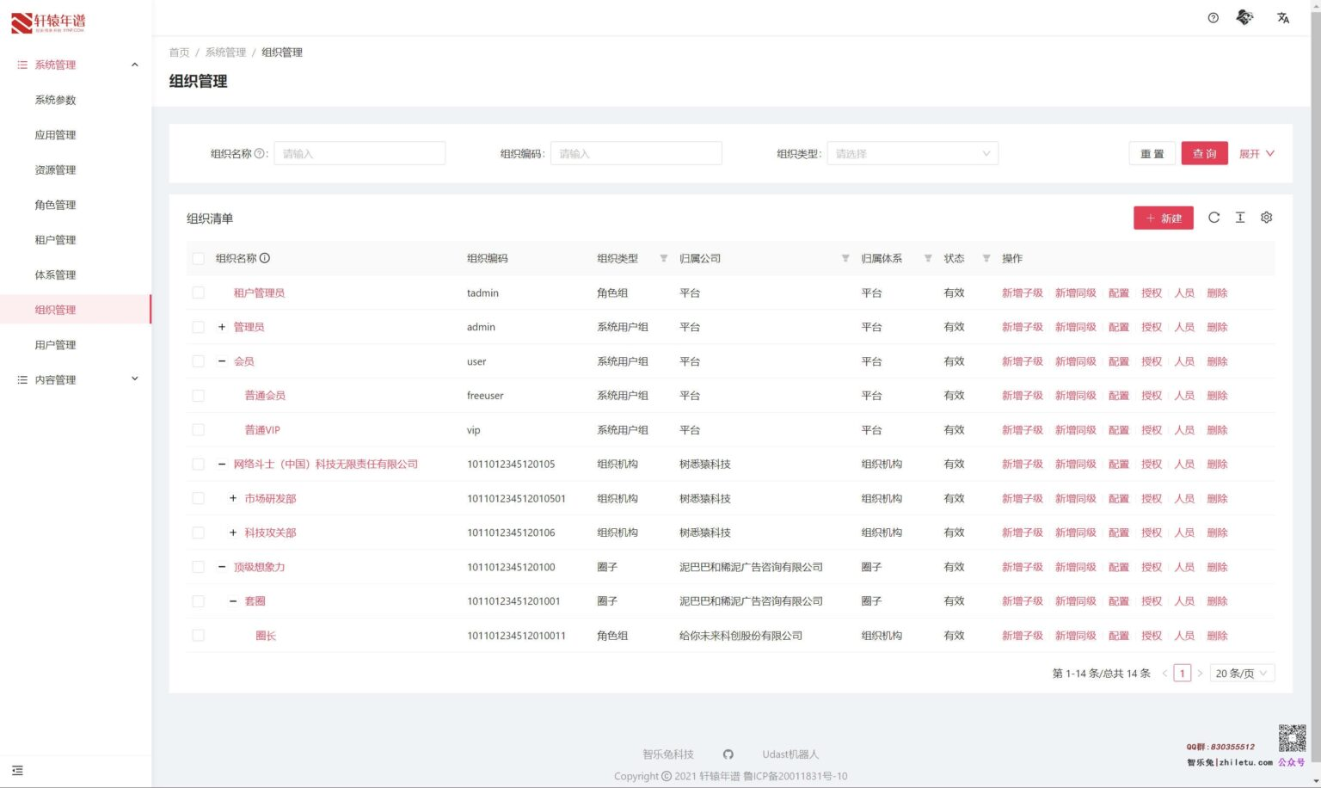Filter by 组织类型 column funnel icon
The width and height of the screenshot is (1321, 788).
coord(663,258)
